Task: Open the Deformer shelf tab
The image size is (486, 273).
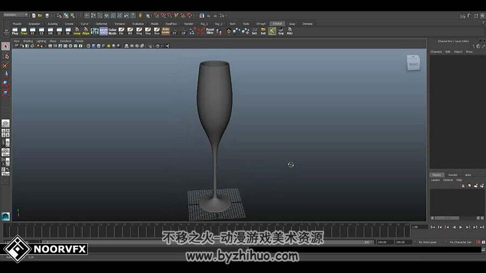Action: pyautogui.click(x=102, y=24)
